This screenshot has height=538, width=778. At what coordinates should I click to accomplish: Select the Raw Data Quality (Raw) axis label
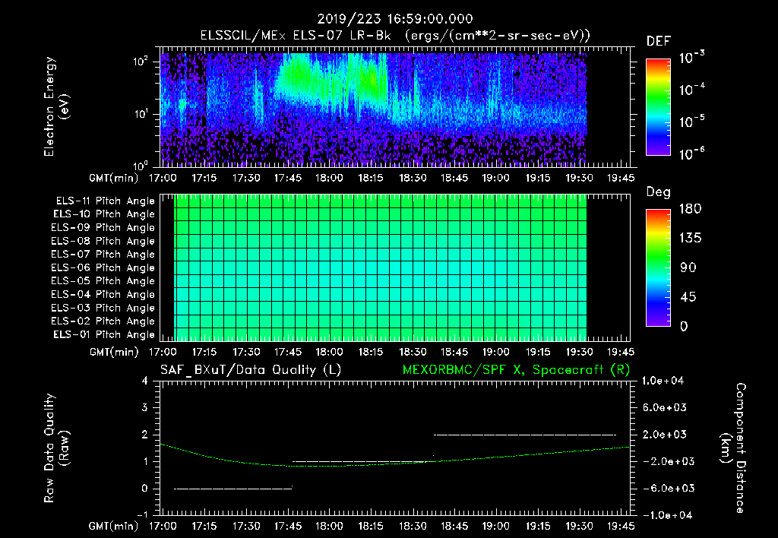pyautogui.click(x=56, y=448)
